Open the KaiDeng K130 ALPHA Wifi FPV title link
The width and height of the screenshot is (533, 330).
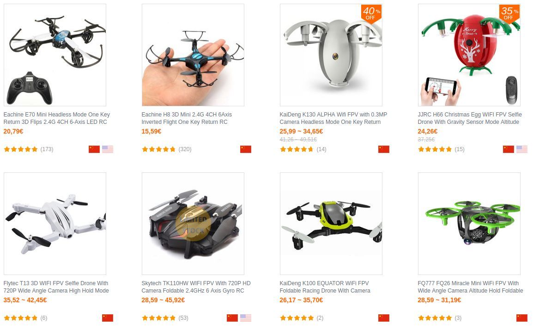click(333, 118)
